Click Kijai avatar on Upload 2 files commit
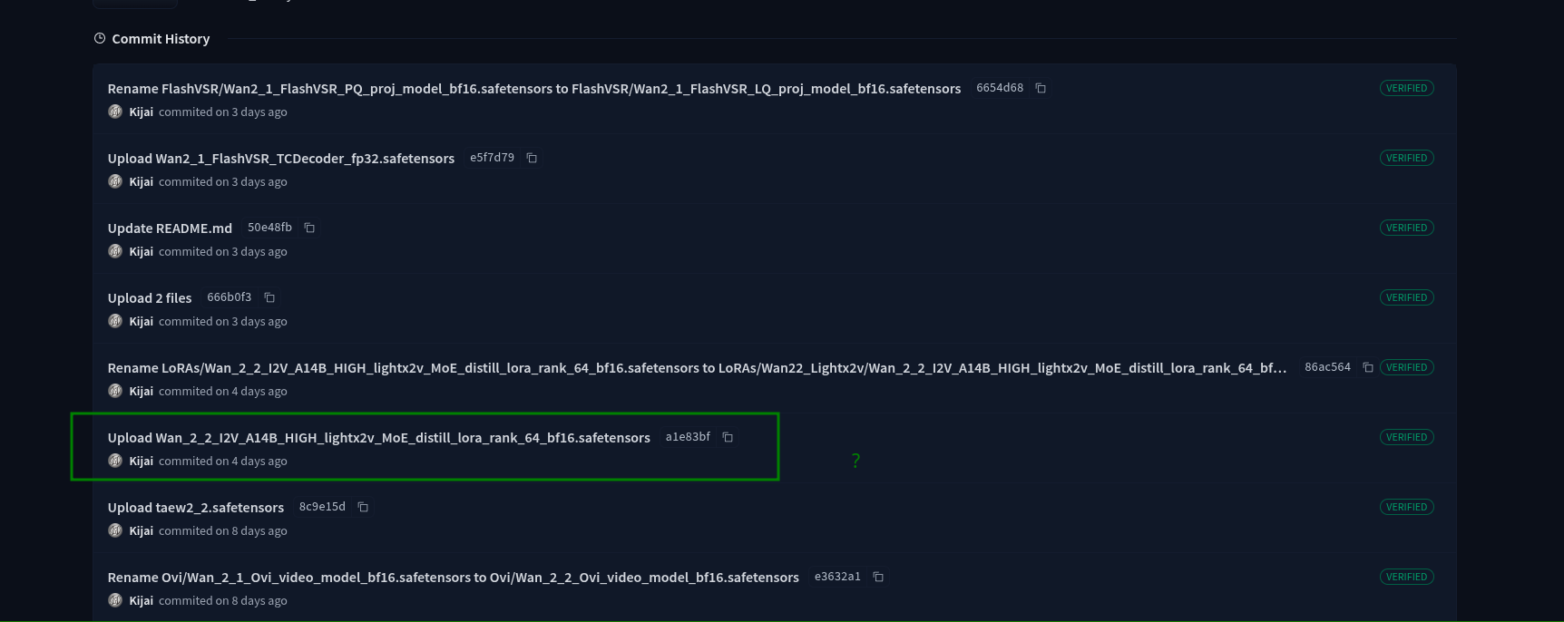Viewport: 1564px width, 622px height. 115,321
